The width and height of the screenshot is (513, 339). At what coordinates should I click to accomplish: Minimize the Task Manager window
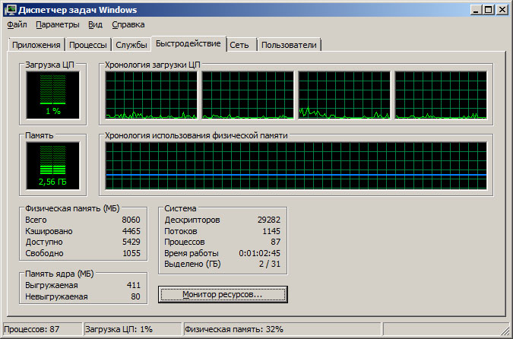point(476,10)
